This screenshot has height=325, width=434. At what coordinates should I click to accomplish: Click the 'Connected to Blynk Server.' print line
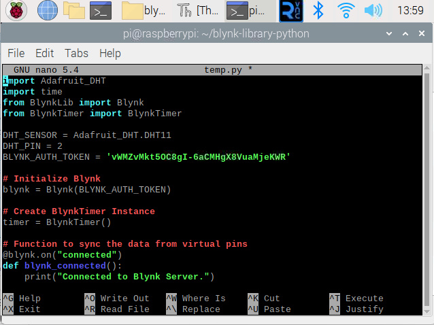click(119, 277)
